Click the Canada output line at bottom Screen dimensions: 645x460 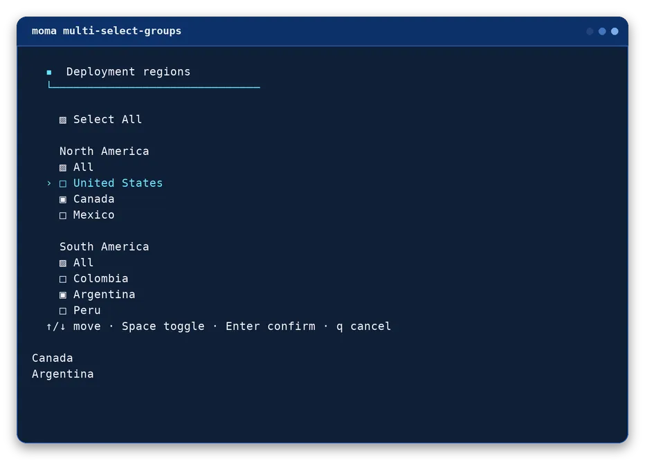click(52, 358)
